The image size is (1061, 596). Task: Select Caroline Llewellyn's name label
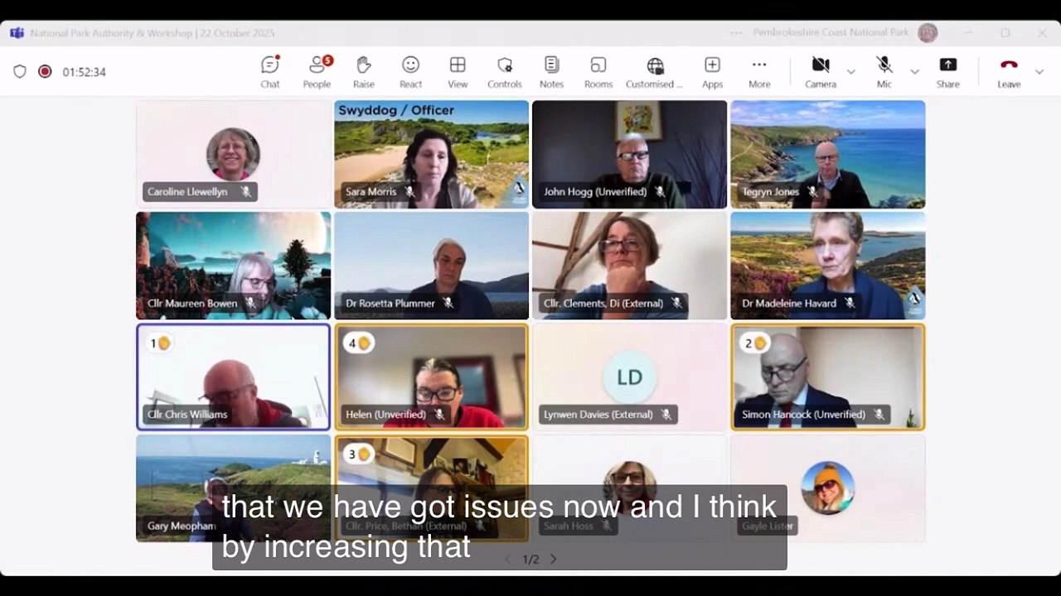[x=187, y=192]
